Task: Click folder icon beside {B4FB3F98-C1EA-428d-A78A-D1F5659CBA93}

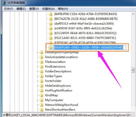Action: point(51,14)
